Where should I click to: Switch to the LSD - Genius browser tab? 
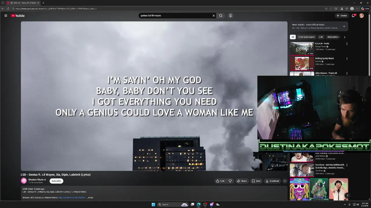click(x=23, y=3)
